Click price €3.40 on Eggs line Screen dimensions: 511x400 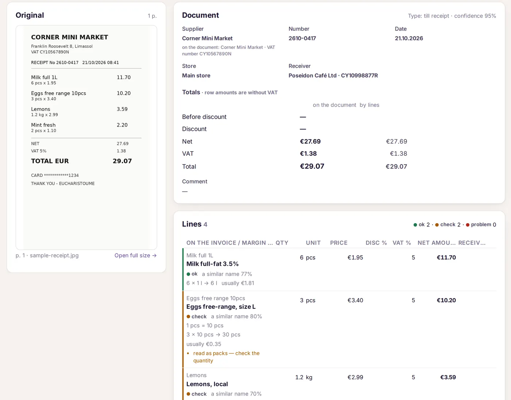(355, 300)
